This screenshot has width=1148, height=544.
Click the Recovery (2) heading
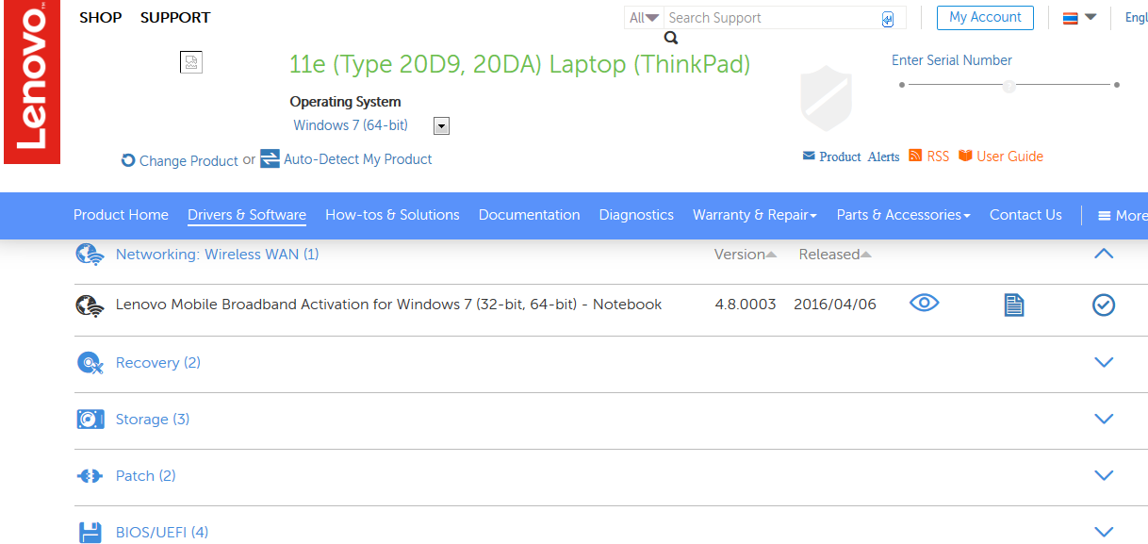point(158,363)
